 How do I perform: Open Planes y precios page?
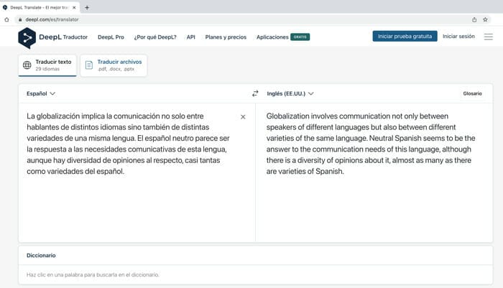click(x=226, y=37)
